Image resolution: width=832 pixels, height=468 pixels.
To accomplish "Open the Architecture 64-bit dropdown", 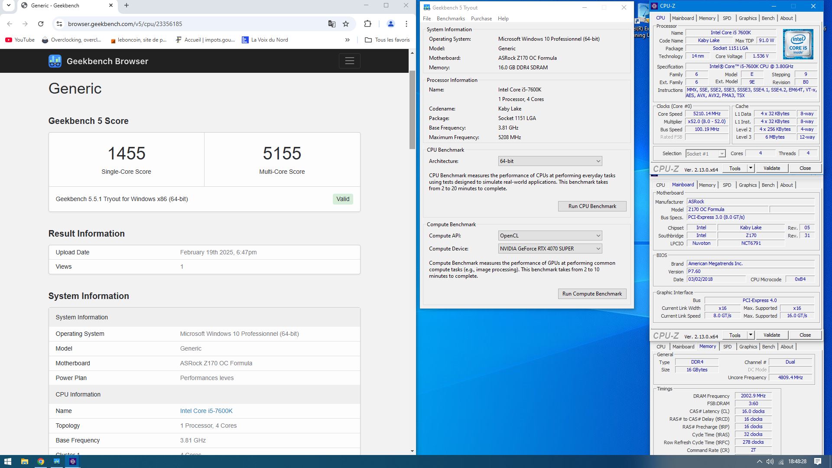I will pyautogui.click(x=550, y=161).
